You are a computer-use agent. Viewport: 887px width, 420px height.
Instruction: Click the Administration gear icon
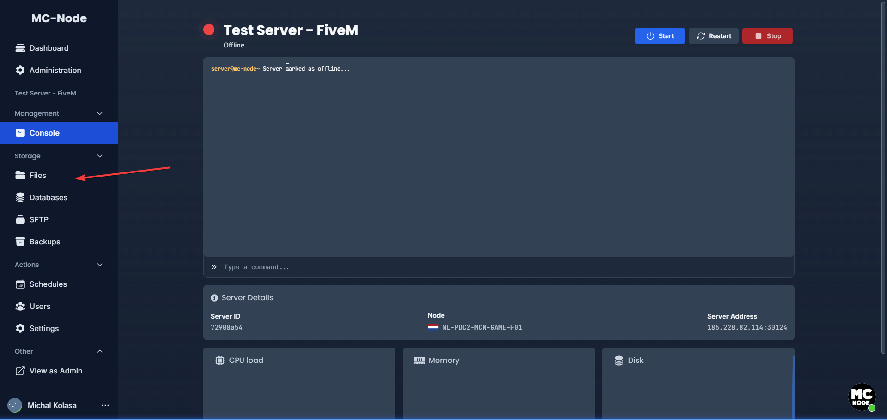20,70
